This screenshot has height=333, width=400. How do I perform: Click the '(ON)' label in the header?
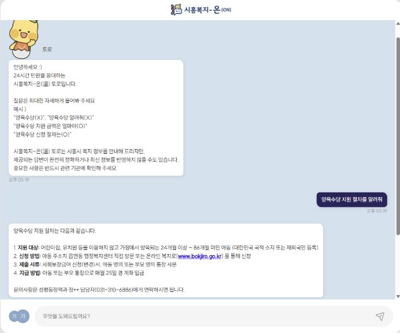click(x=226, y=10)
